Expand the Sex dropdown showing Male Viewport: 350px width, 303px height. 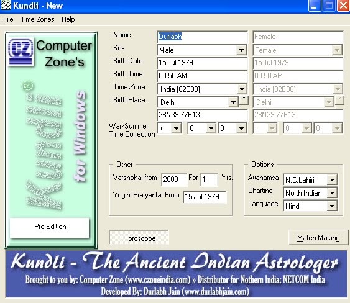pyautogui.click(x=241, y=50)
